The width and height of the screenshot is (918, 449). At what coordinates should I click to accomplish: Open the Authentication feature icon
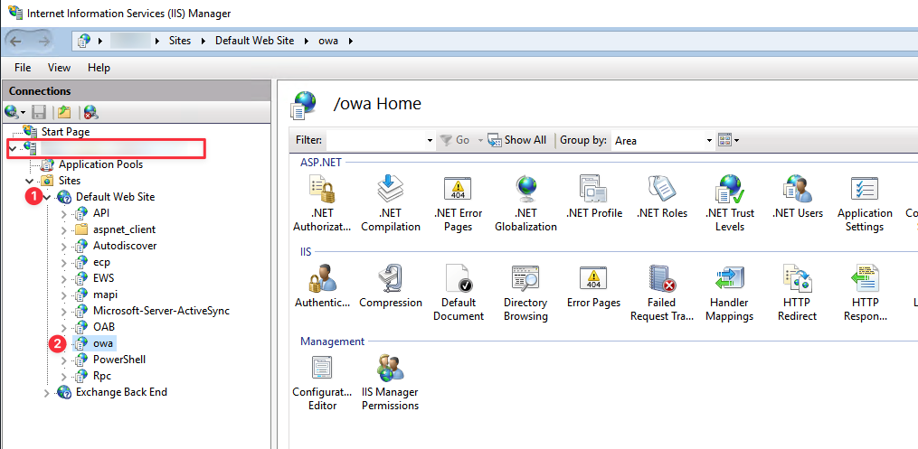point(322,279)
